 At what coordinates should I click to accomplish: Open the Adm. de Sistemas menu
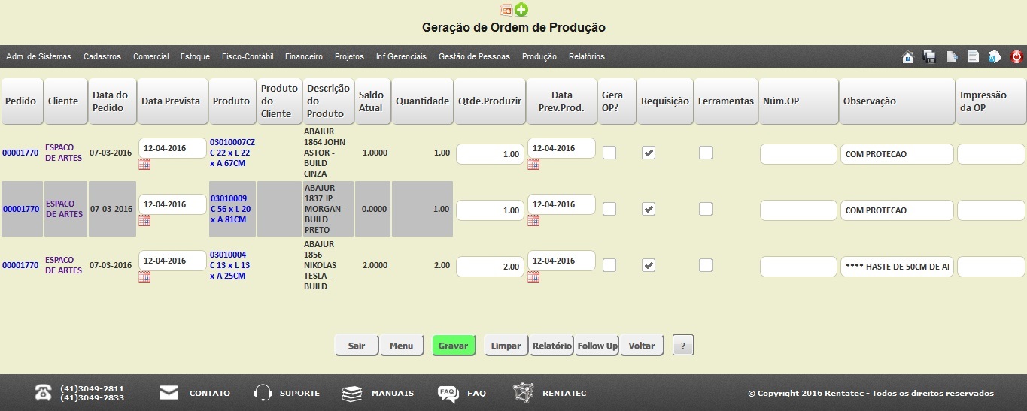38,56
